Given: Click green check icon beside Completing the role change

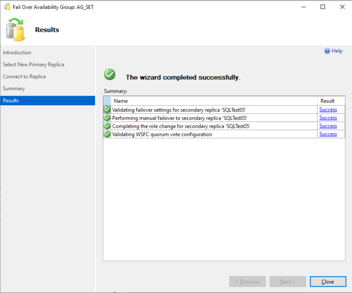Looking at the screenshot, I should click(x=107, y=126).
